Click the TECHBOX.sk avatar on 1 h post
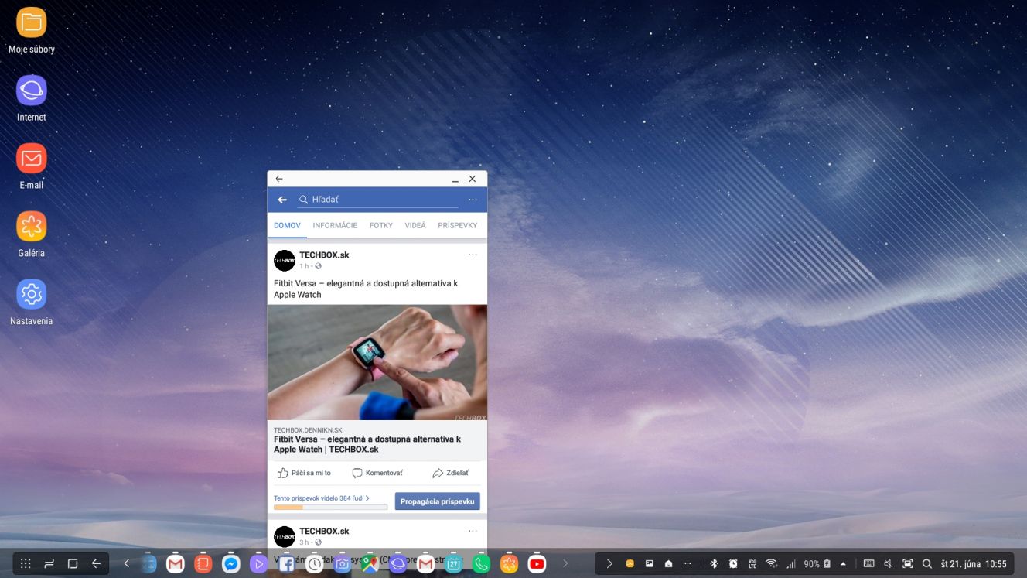This screenshot has width=1027, height=578. pyautogui.click(x=285, y=260)
